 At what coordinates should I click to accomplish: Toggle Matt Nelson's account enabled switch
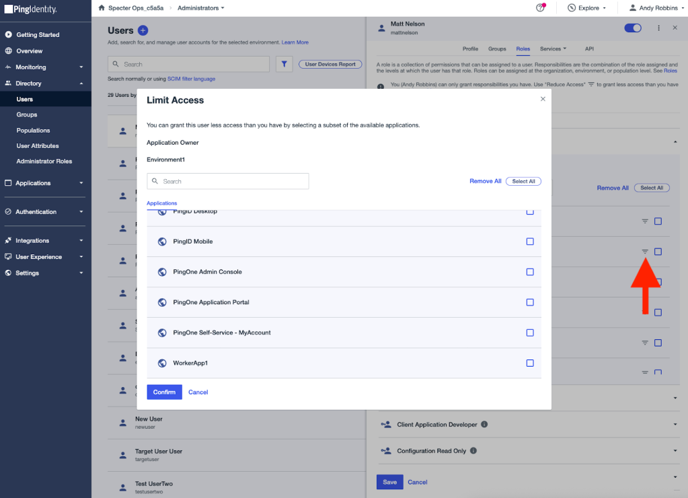(x=633, y=28)
